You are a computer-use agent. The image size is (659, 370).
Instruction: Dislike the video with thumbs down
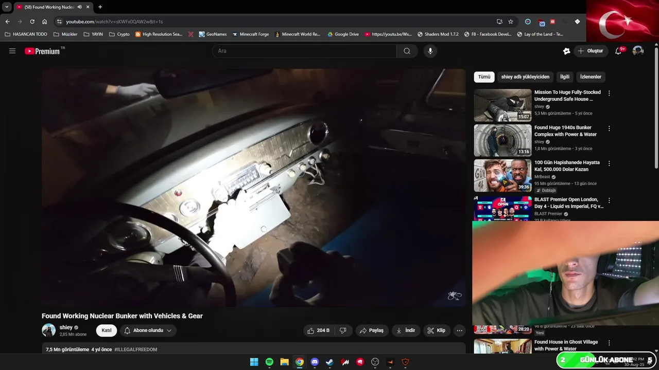[x=343, y=330]
